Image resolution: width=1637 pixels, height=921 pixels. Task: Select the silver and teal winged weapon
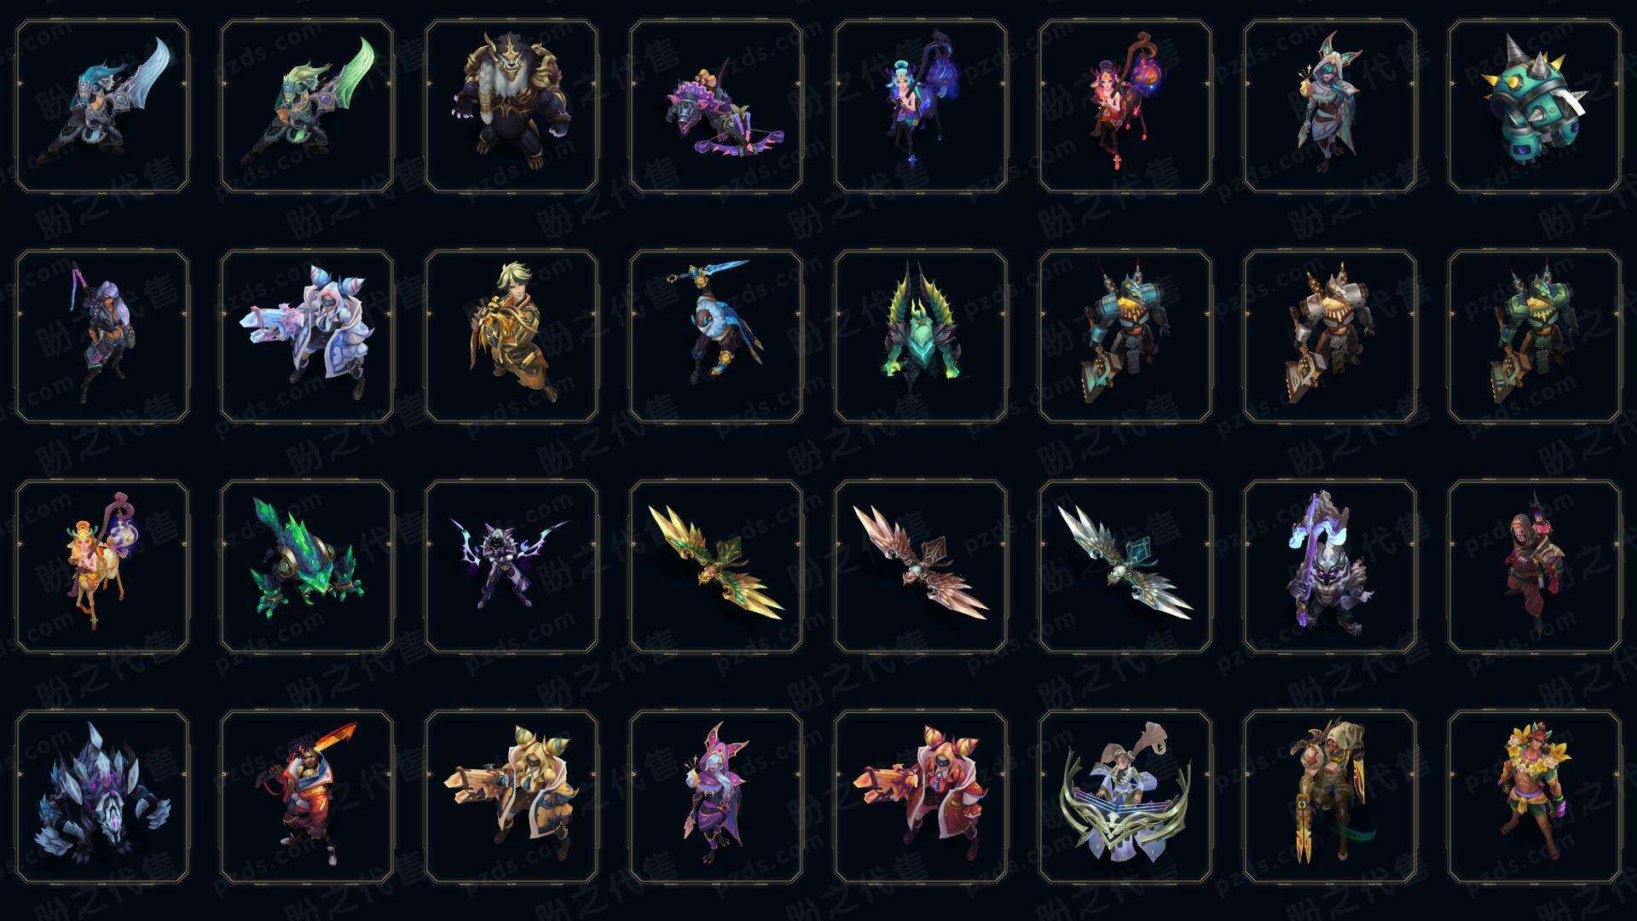[x=1125, y=566]
